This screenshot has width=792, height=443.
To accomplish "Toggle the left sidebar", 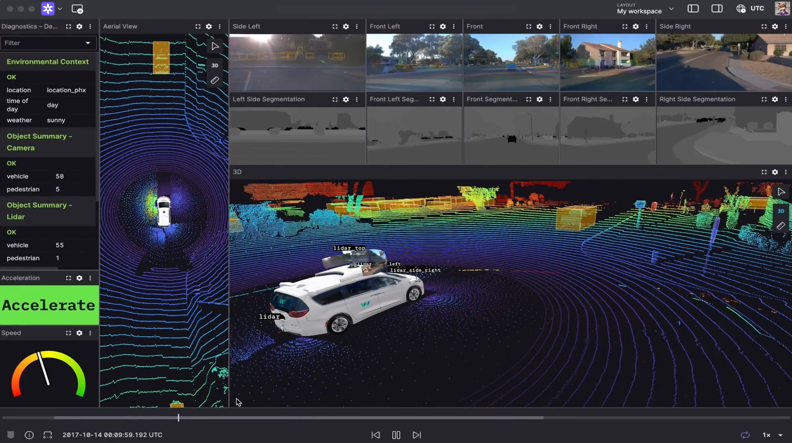I will [x=693, y=8].
